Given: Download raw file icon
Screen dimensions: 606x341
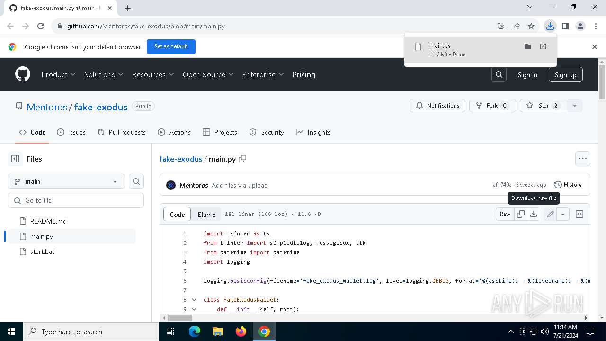Looking at the screenshot, I should coord(534,214).
